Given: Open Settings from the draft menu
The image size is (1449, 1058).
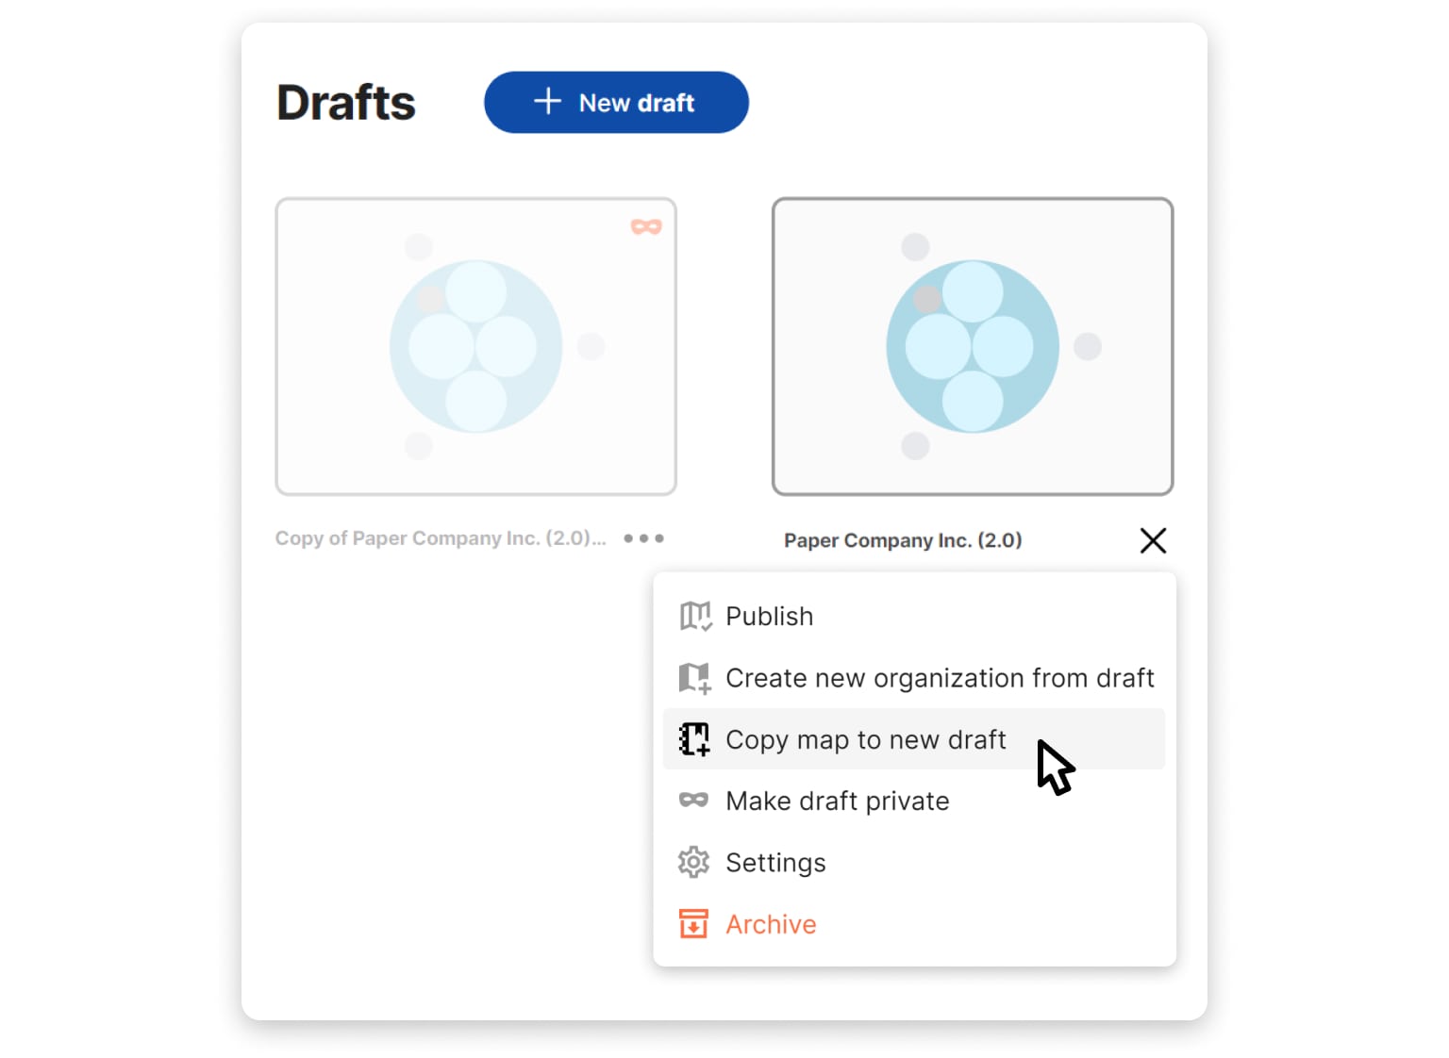Looking at the screenshot, I should 774,863.
